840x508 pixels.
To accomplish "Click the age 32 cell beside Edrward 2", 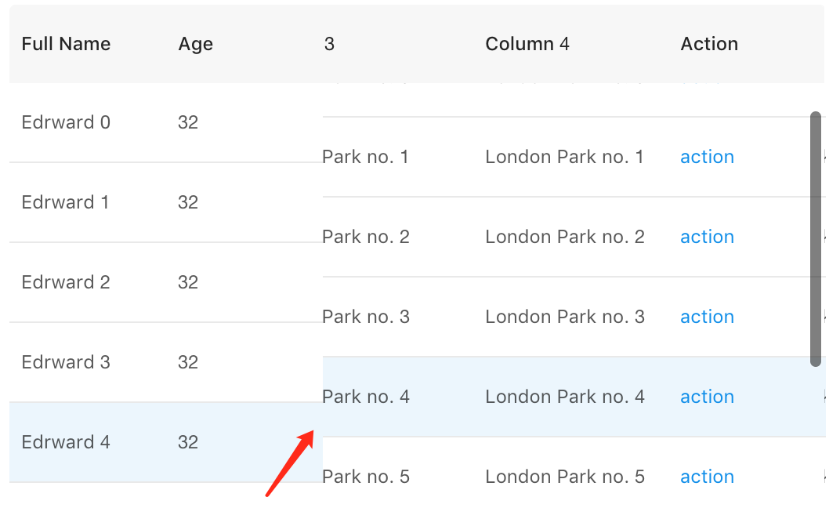I will pos(188,282).
